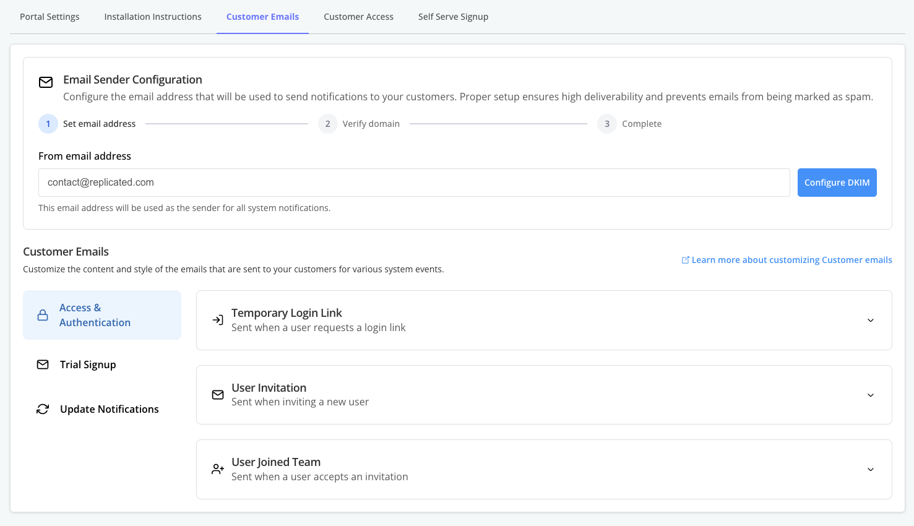The image size is (914, 526).
Task: Switch to the Self Serve Signup tab
Action: tap(453, 17)
